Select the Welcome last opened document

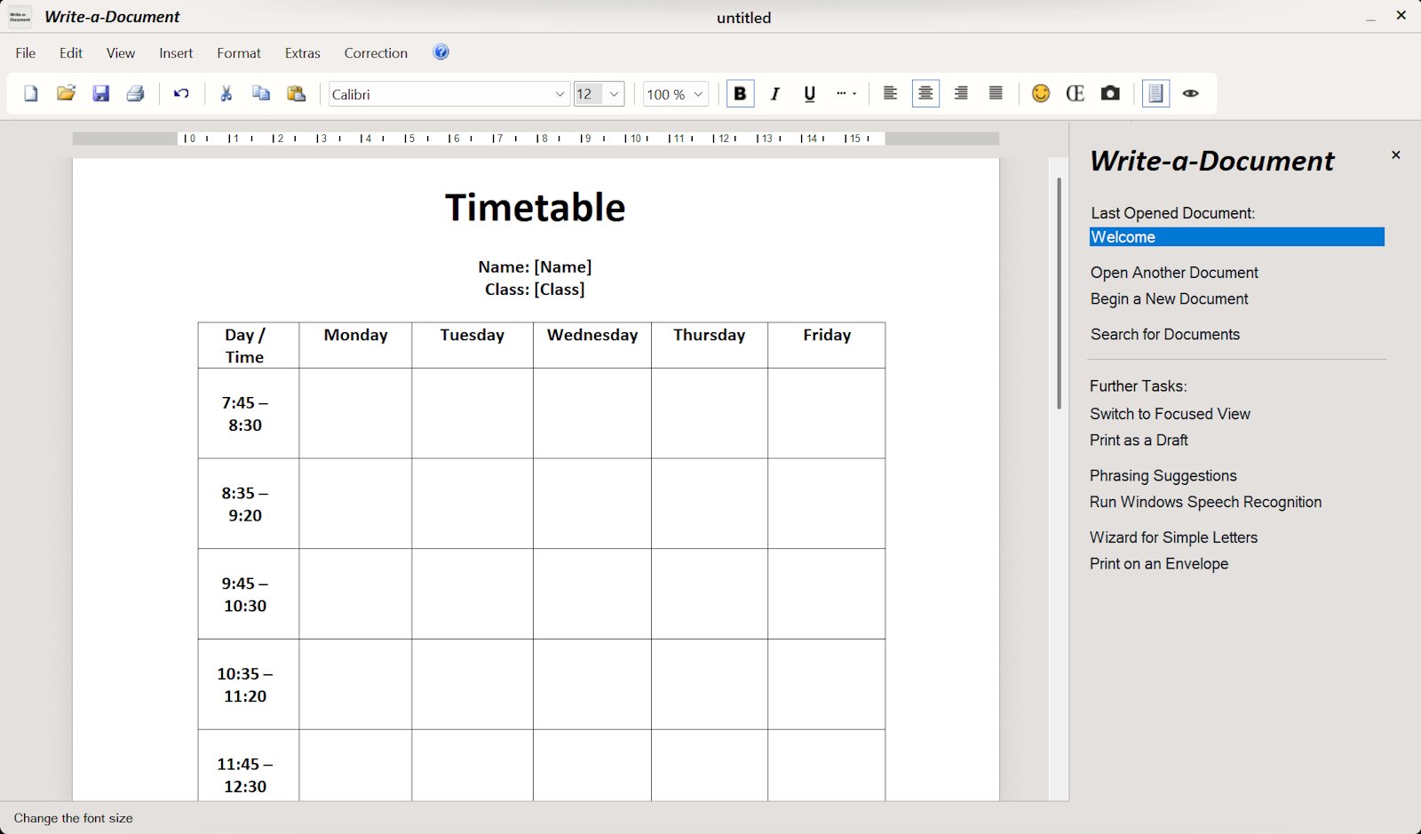point(1236,237)
